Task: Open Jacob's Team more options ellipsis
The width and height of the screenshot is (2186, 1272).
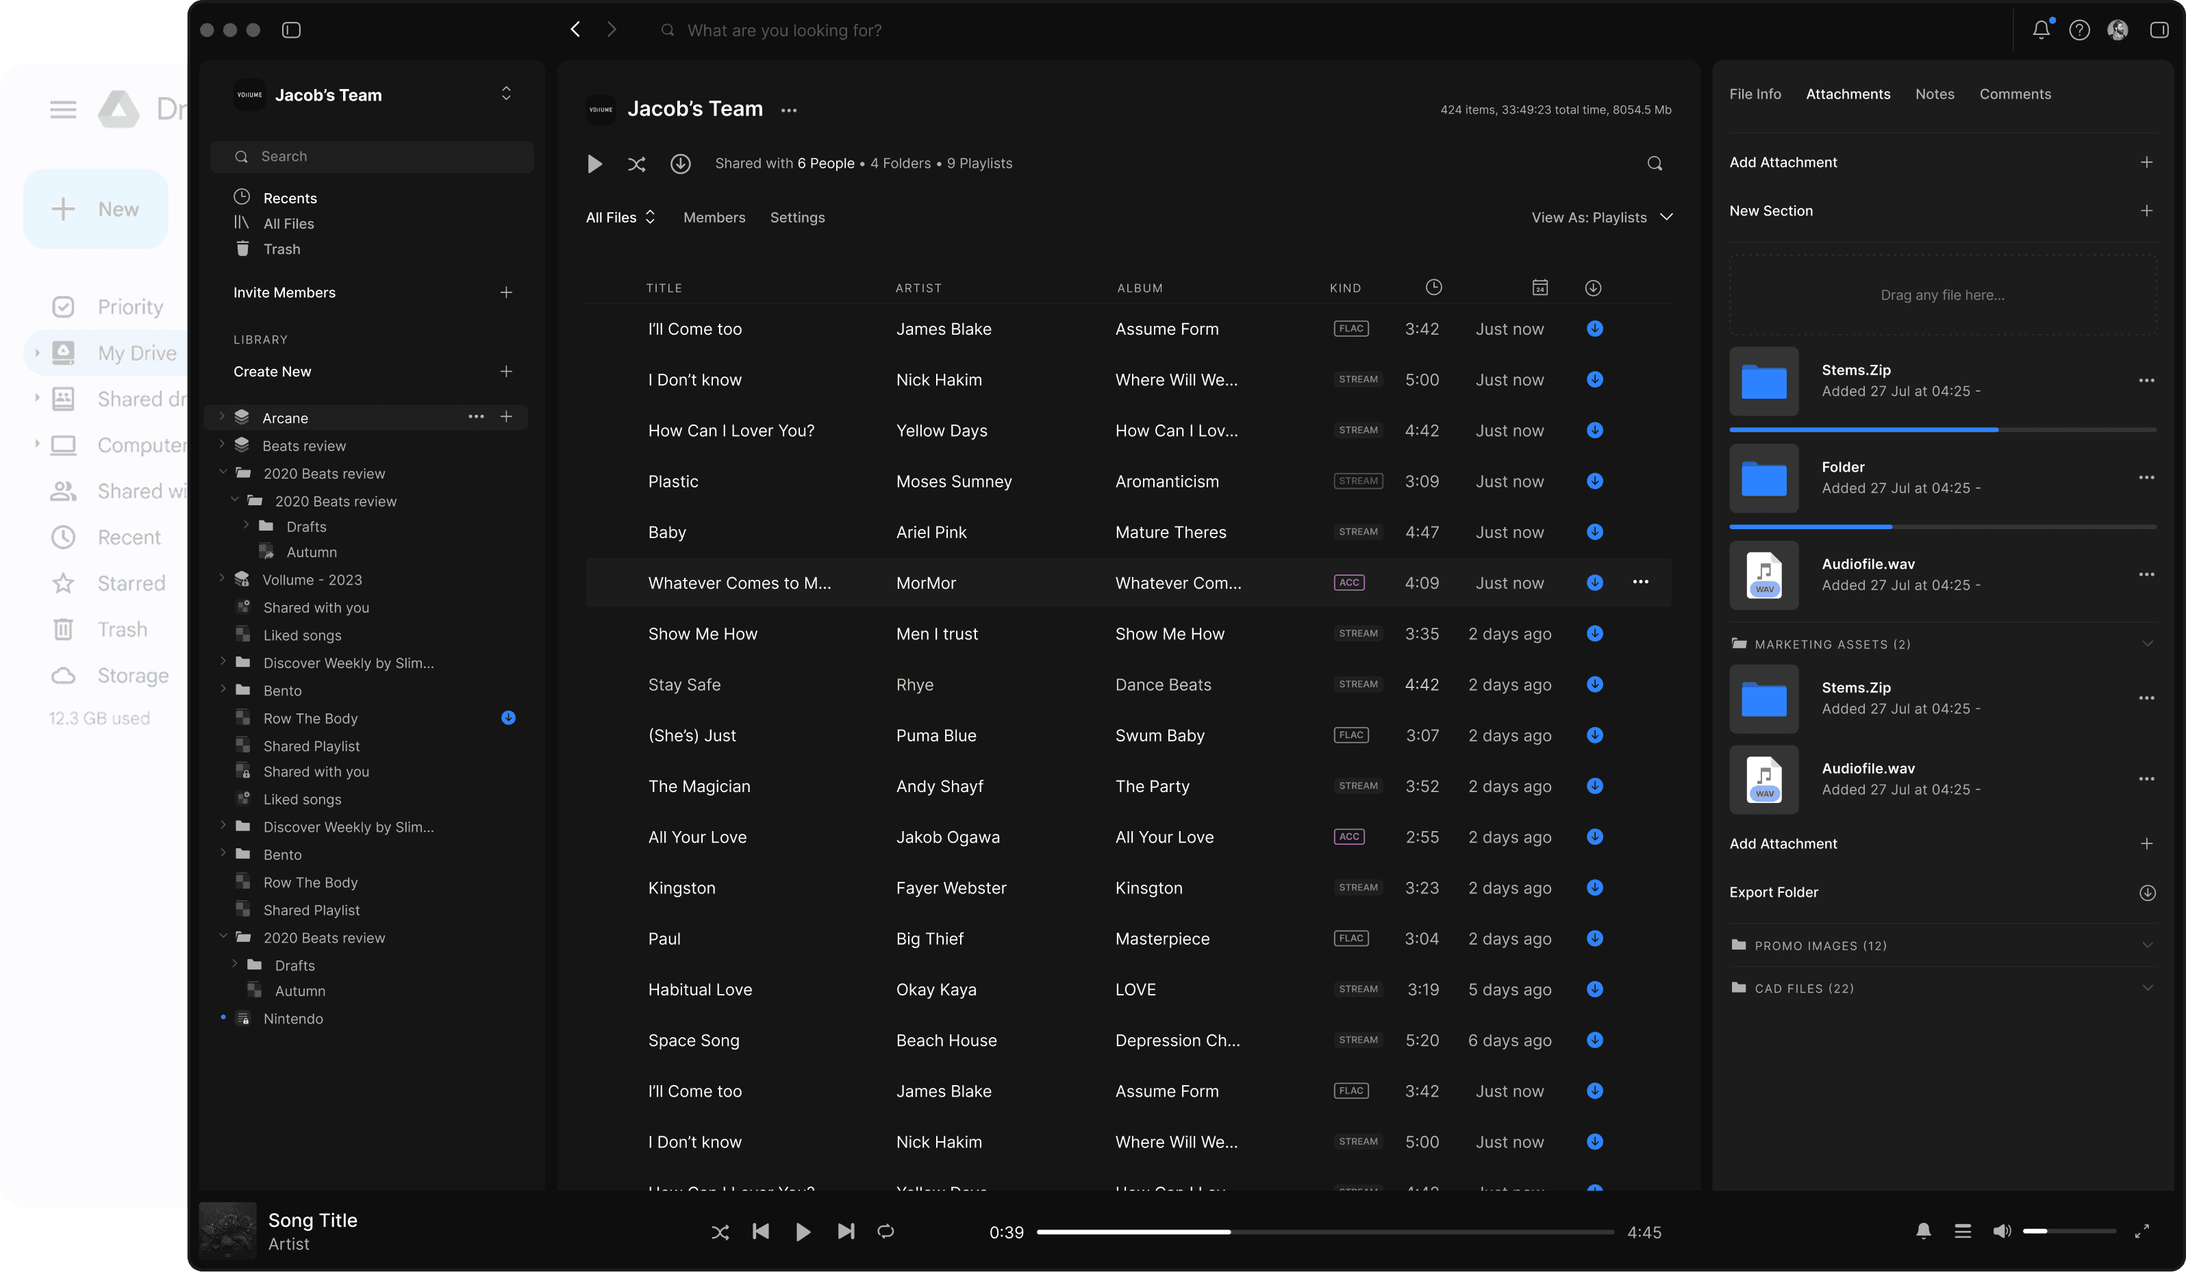Action: (x=788, y=110)
